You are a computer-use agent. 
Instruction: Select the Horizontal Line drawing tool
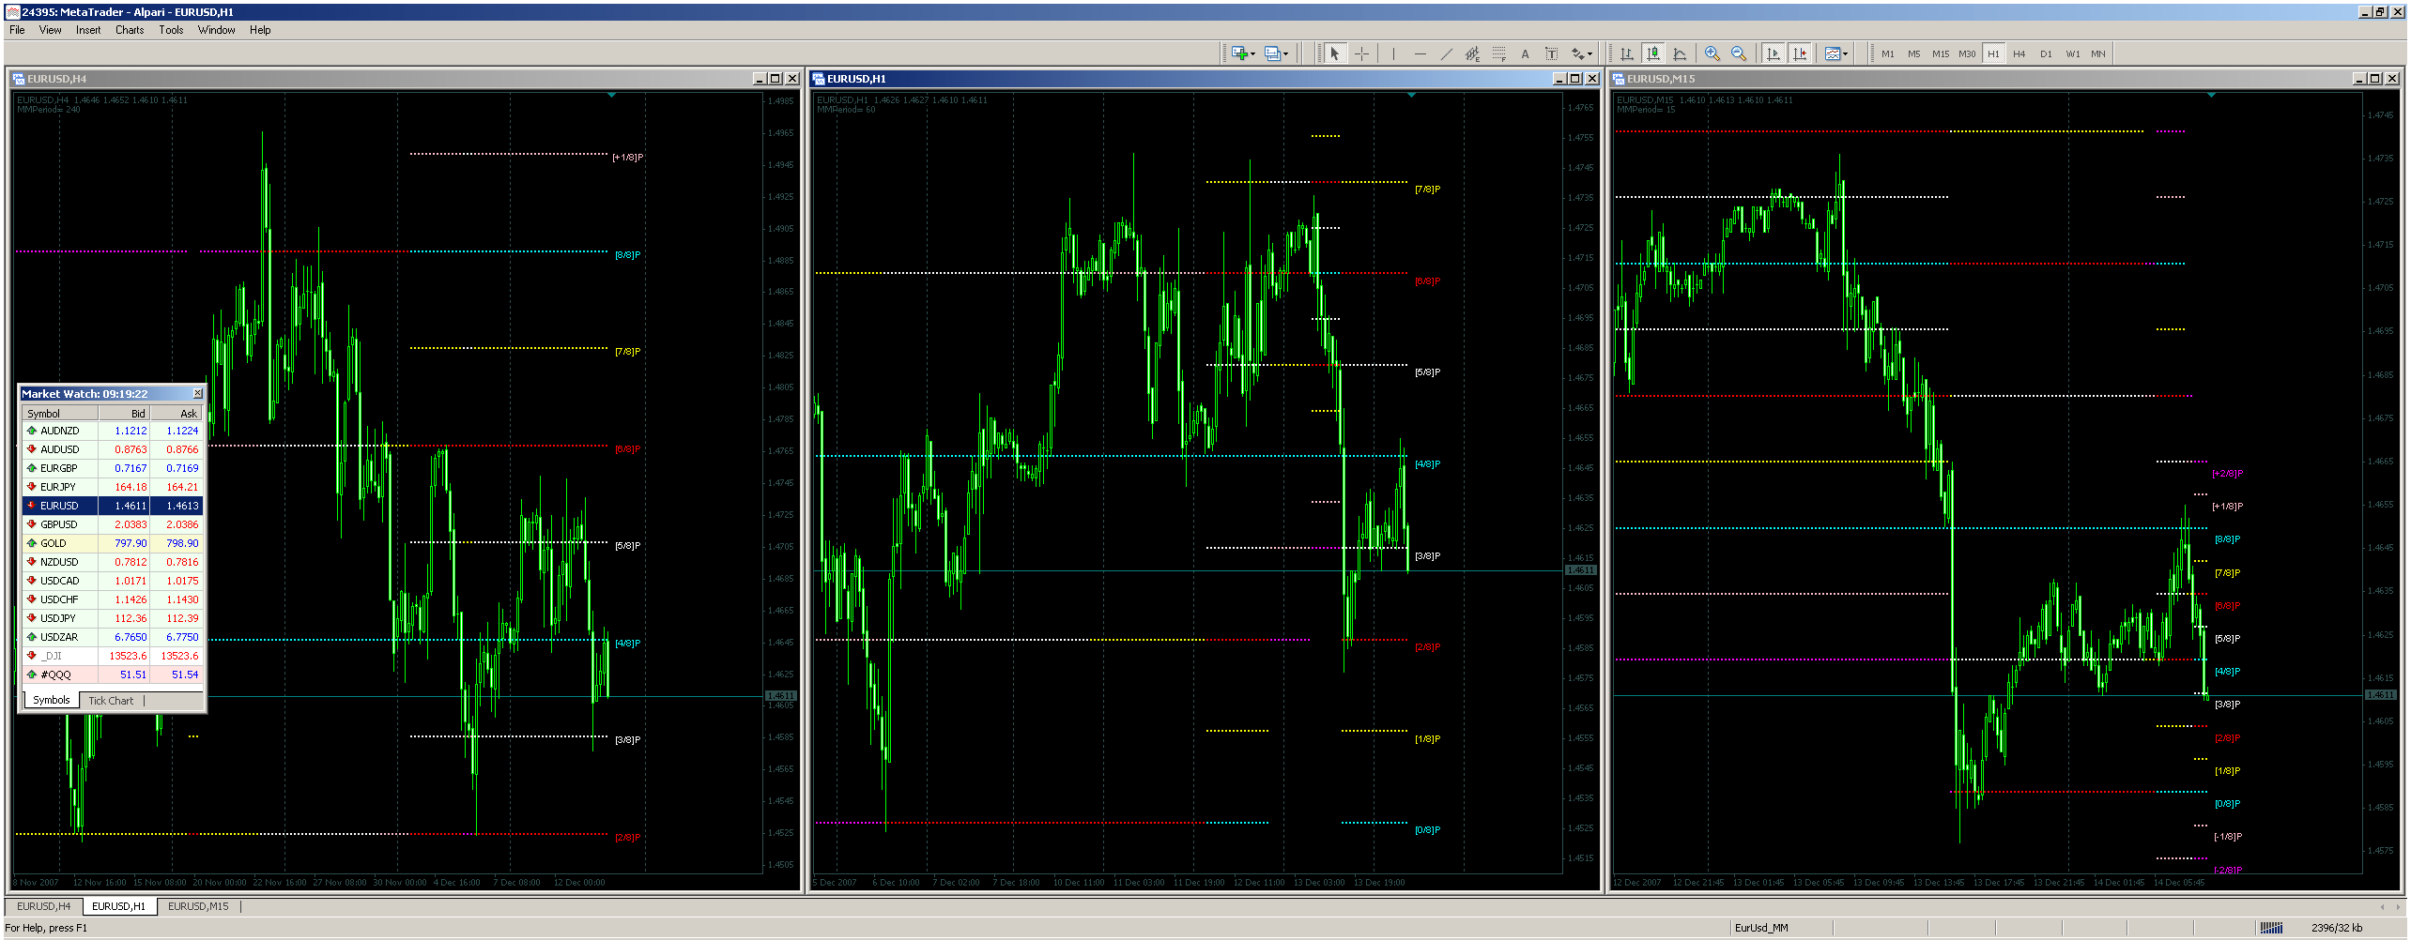click(x=1420, y=53)
